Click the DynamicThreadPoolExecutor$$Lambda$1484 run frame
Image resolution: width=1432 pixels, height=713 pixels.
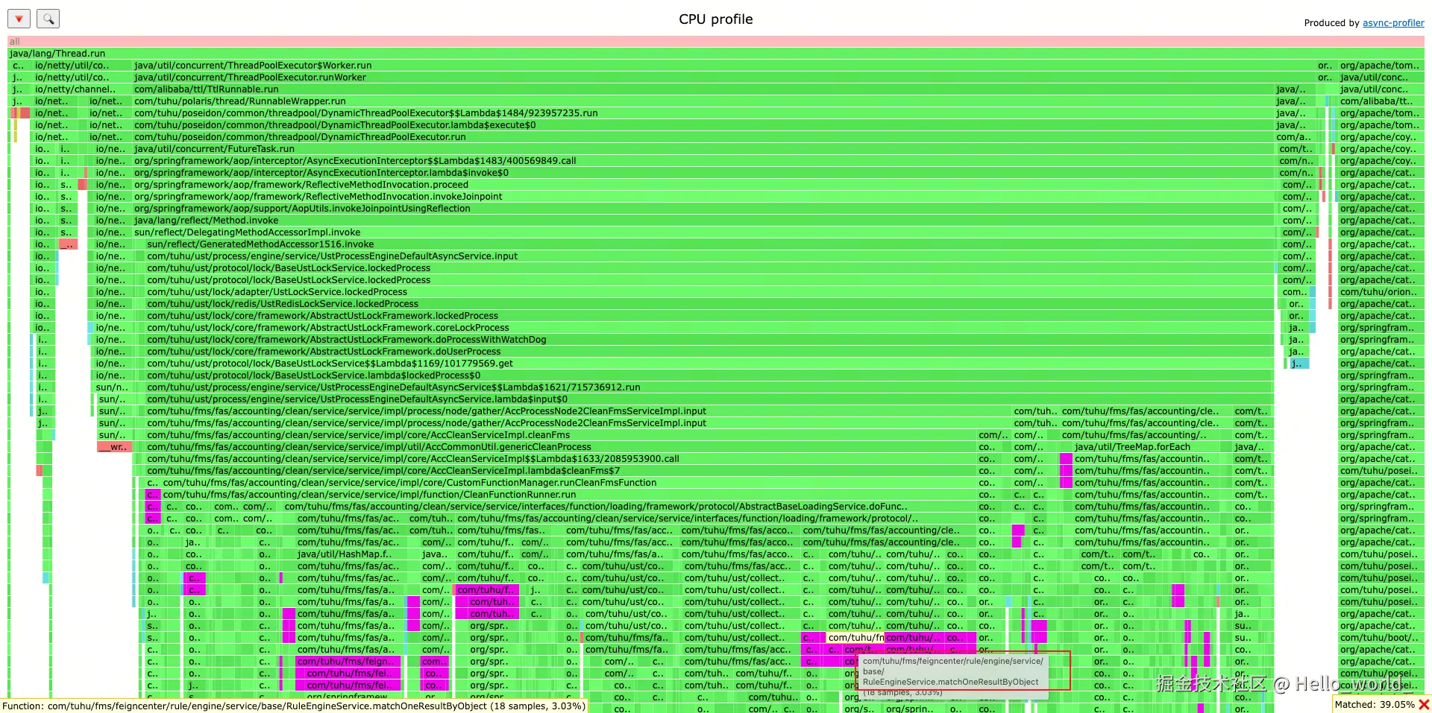[x=703, y=113]
